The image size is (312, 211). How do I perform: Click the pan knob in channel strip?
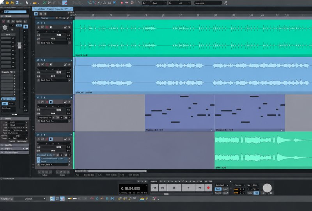tap(5, 28)
